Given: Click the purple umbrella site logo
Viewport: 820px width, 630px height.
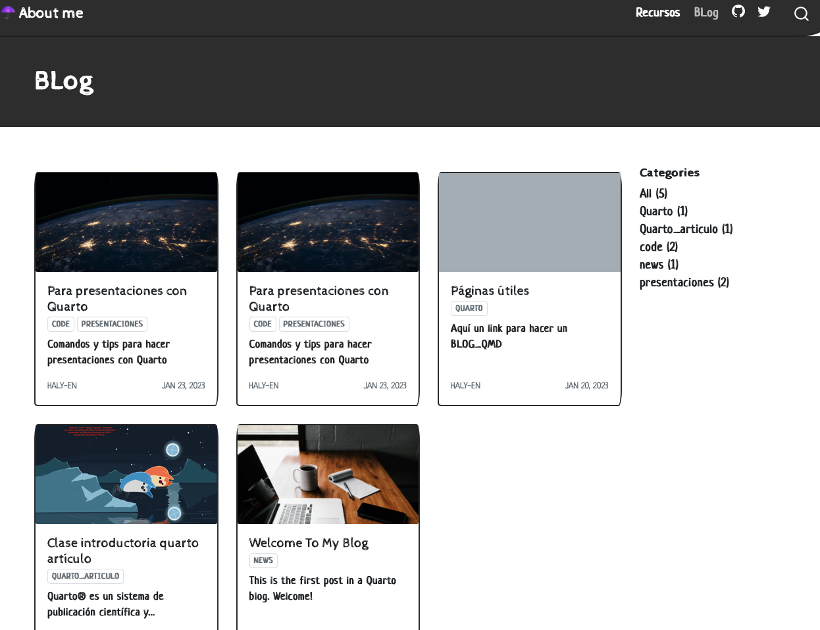Looking at the screenshot, I should point(8,13).
